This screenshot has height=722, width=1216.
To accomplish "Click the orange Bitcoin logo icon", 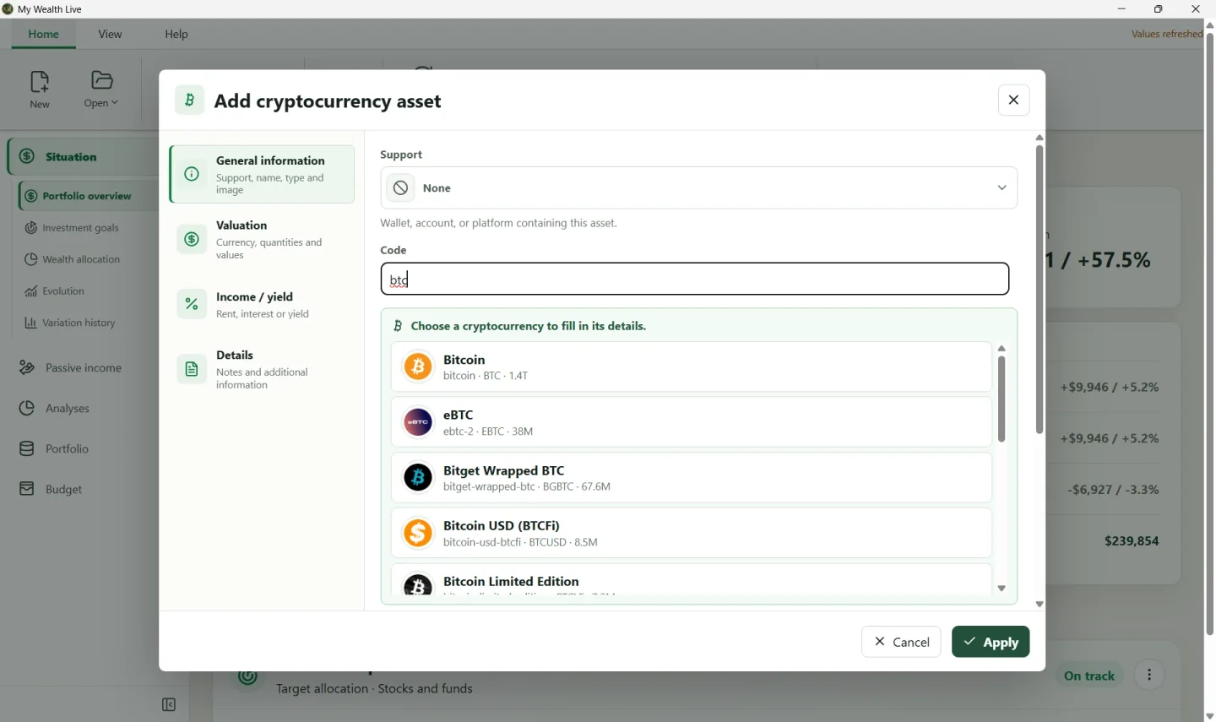I will coord(418,366).
